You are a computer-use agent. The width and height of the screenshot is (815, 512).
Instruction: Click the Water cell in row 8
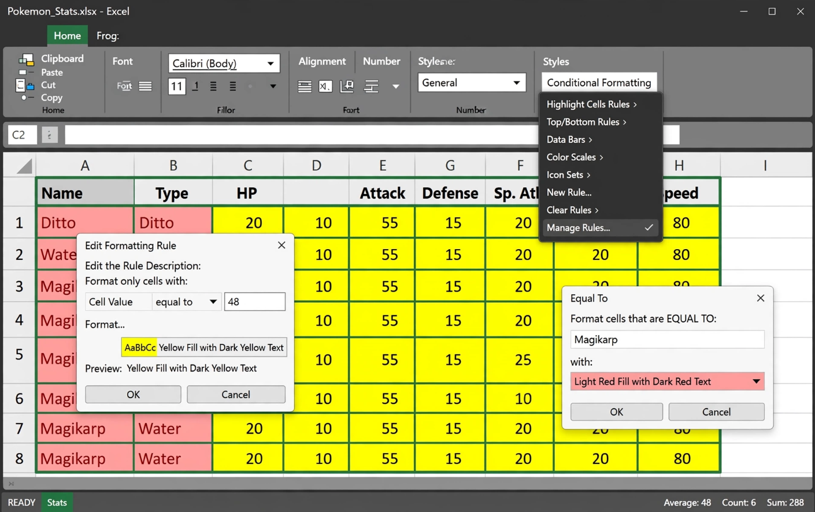point(173,459)
